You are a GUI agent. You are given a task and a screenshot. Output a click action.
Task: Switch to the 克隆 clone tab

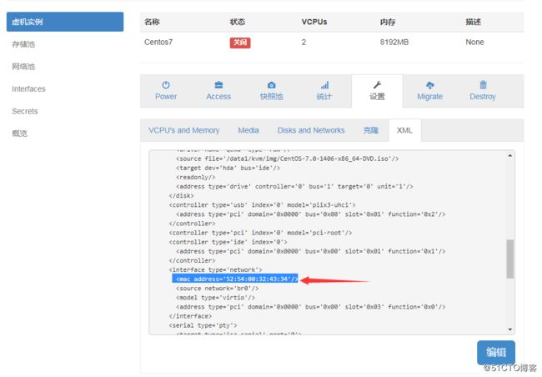(x=370, y=130)
